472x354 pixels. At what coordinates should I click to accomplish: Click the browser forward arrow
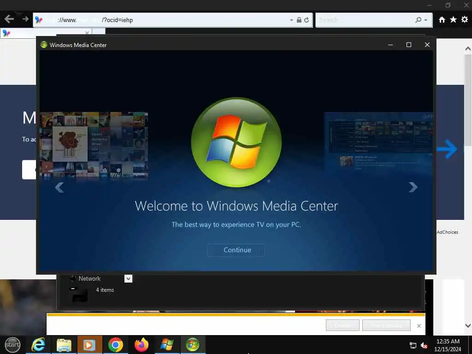click(x=25, y=19)
